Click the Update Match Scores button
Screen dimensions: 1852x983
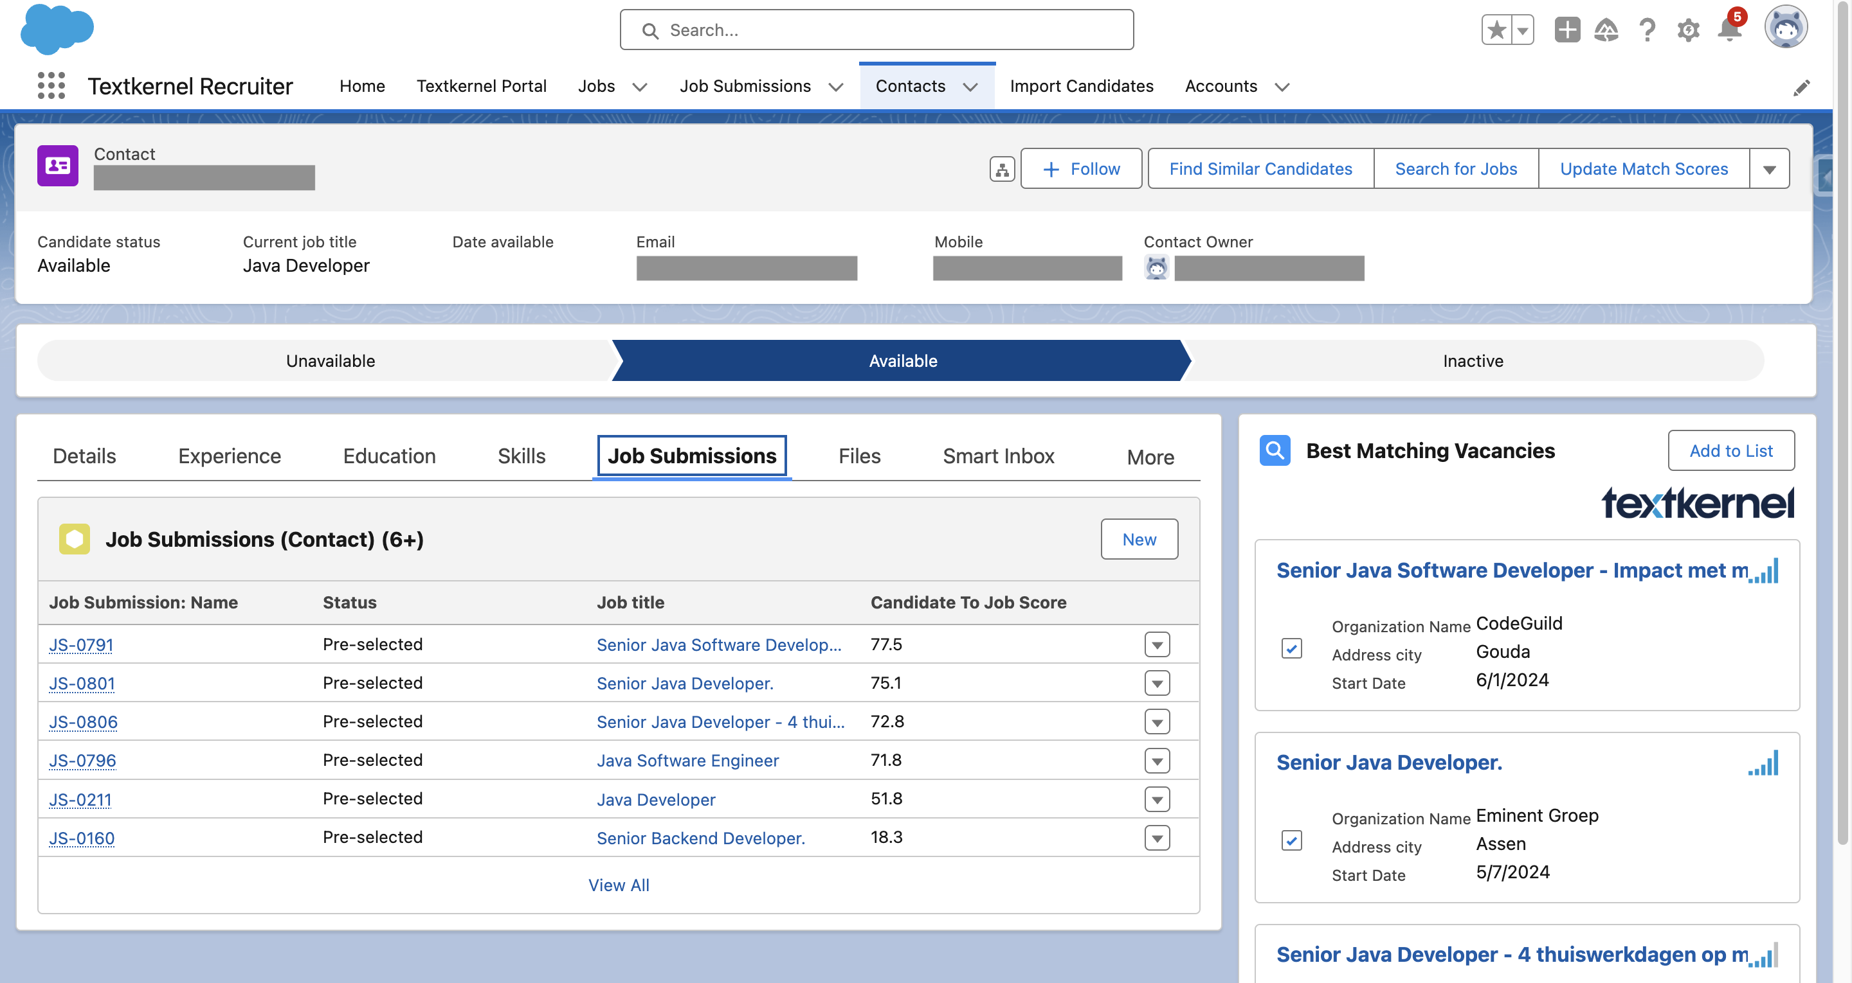(x=1644, y=169)
